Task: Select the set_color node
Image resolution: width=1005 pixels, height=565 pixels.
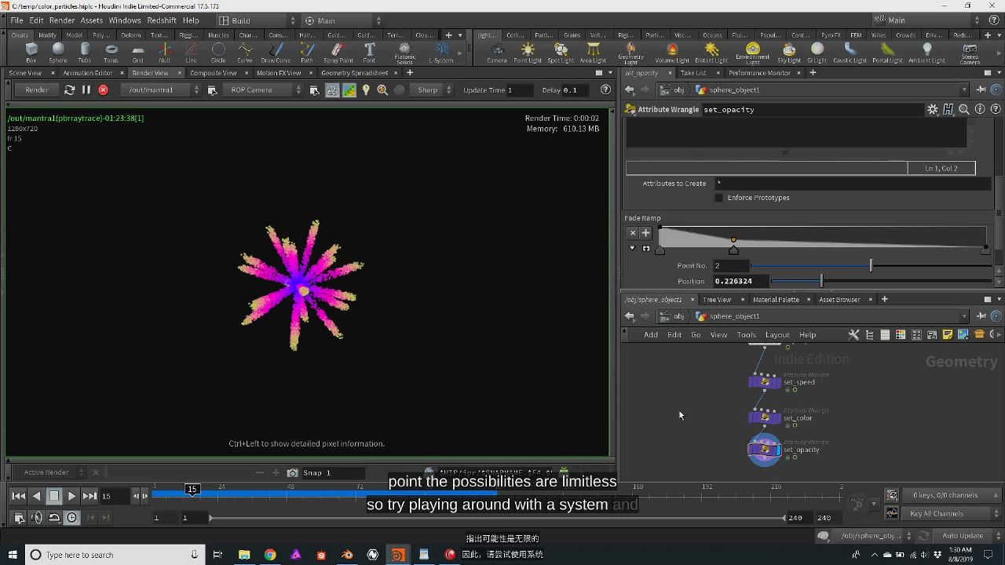Action: tap(764, 417)
